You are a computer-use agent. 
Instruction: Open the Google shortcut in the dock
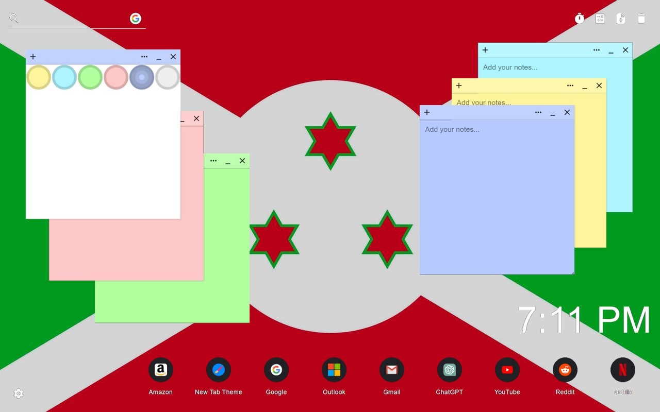click(x=276, y=370)
